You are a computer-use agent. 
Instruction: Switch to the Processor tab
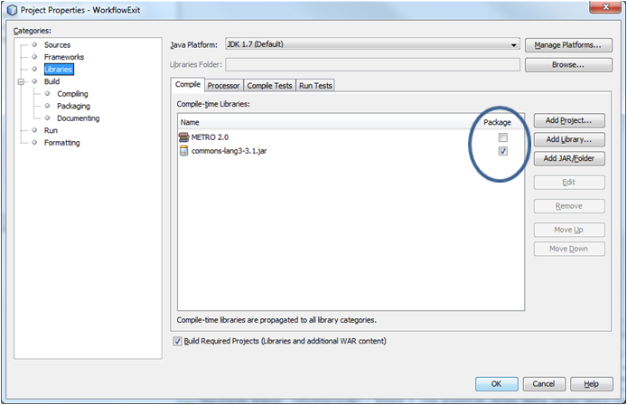tap(223, 86)
